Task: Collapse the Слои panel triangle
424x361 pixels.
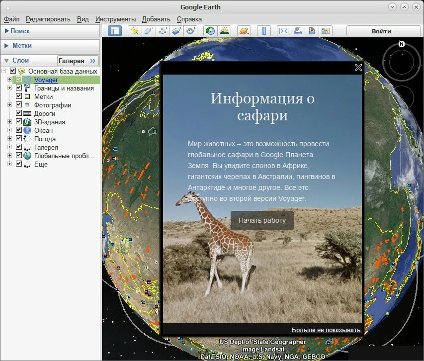Action: click(6, 60)
